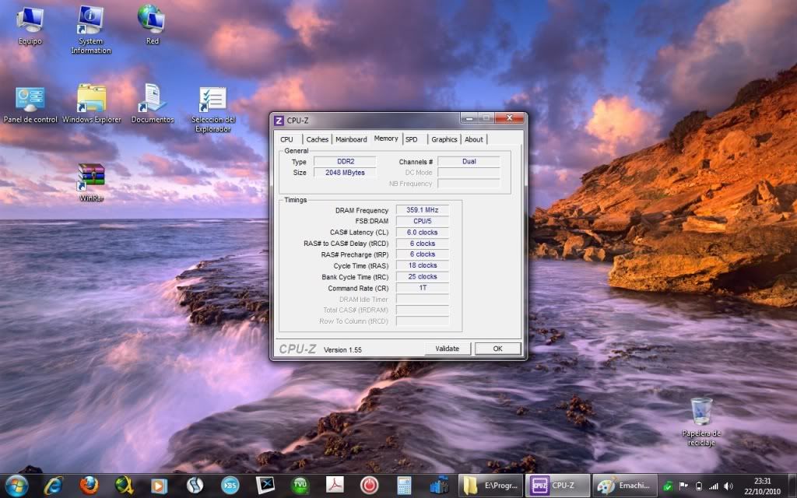The height and width of the screenshot is (498, 797).
Task: Click the CPU-Z title bar logo icon
Action: click(279, 121)
